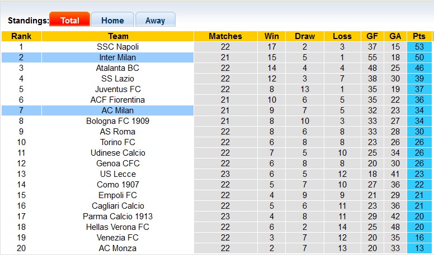
Task: Click Venezia FC in the table
Action: 117,238
